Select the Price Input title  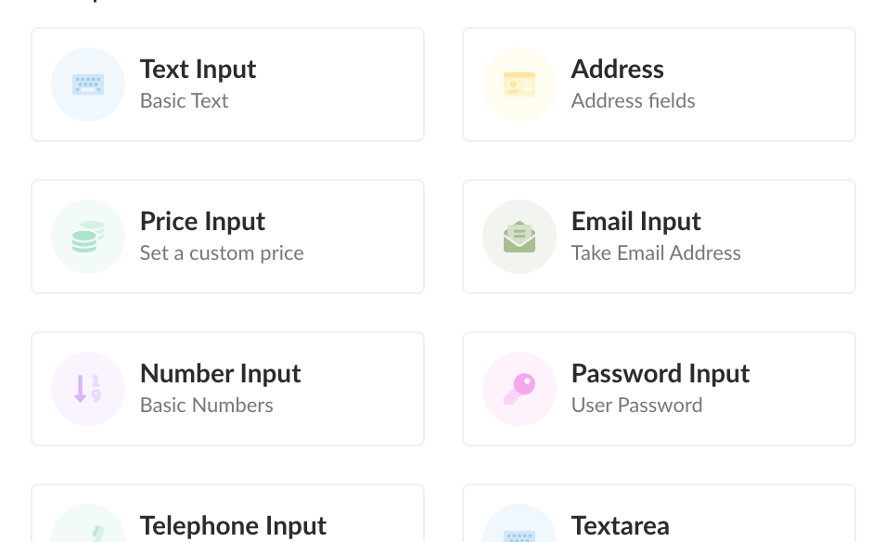click(202, 221)
